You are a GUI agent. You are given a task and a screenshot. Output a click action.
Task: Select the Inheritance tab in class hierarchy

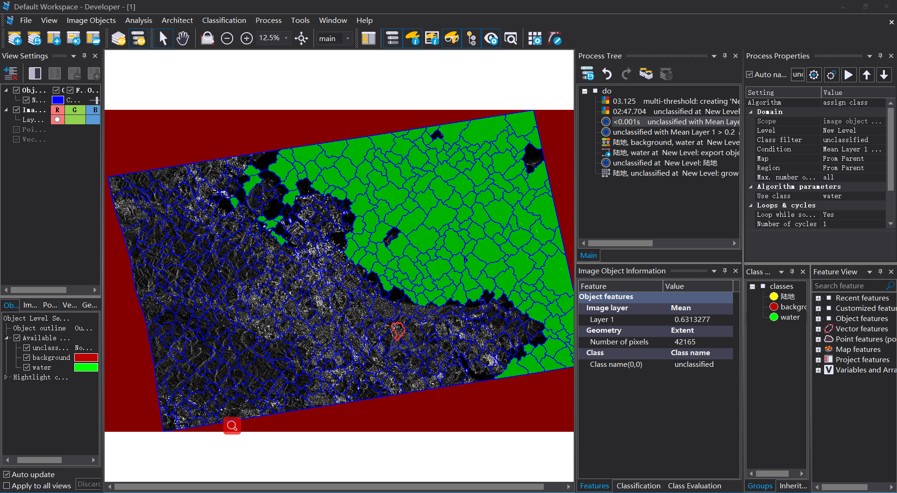click(793, 486)
